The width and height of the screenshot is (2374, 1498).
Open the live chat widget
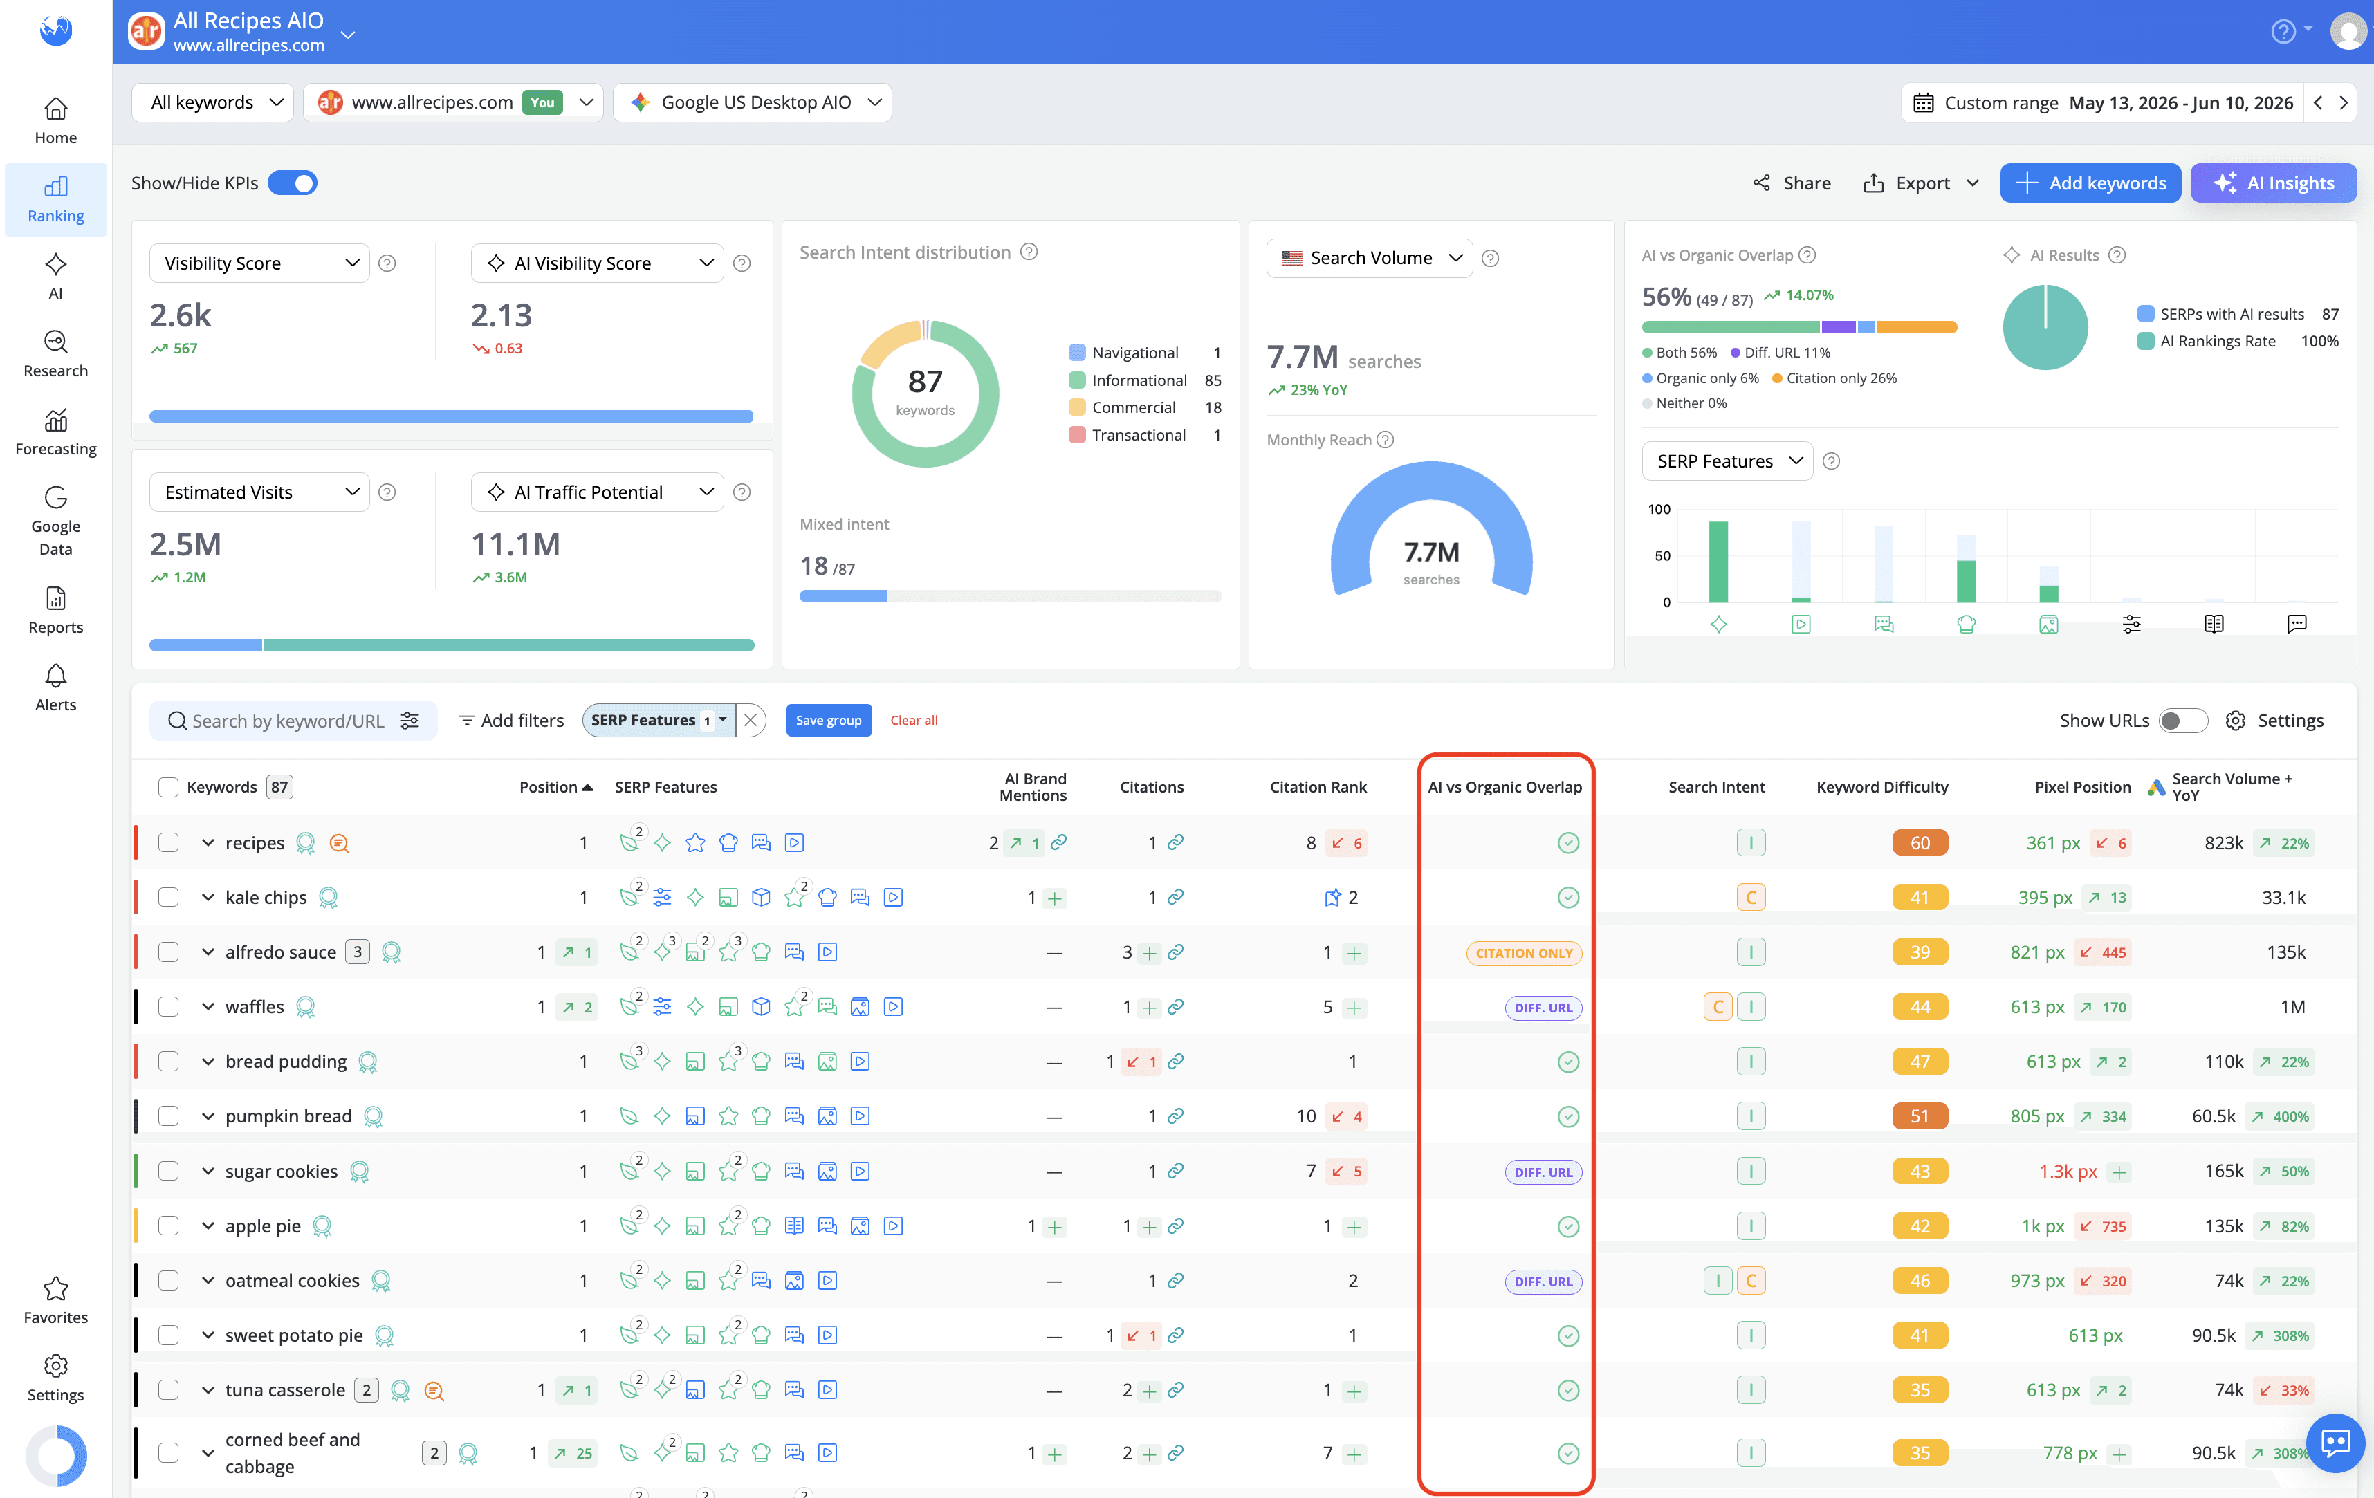pos(2335,1443)
